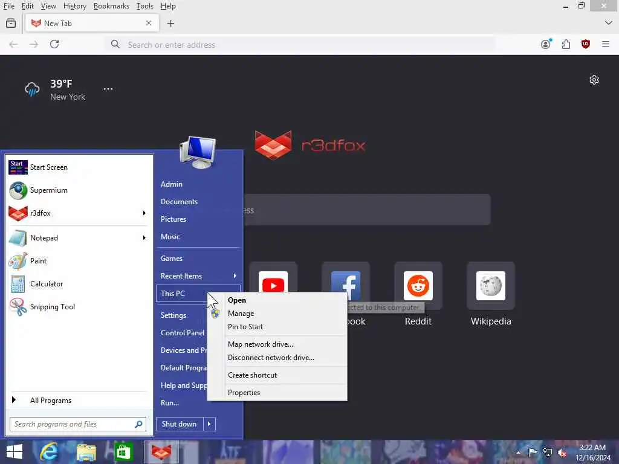Viewport: 619px width, 464px height.
Task: Open weather widget three-dot options
Action: (x=108, y=89)
